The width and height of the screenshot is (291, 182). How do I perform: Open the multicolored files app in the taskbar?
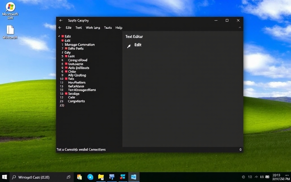pos(80,177)
